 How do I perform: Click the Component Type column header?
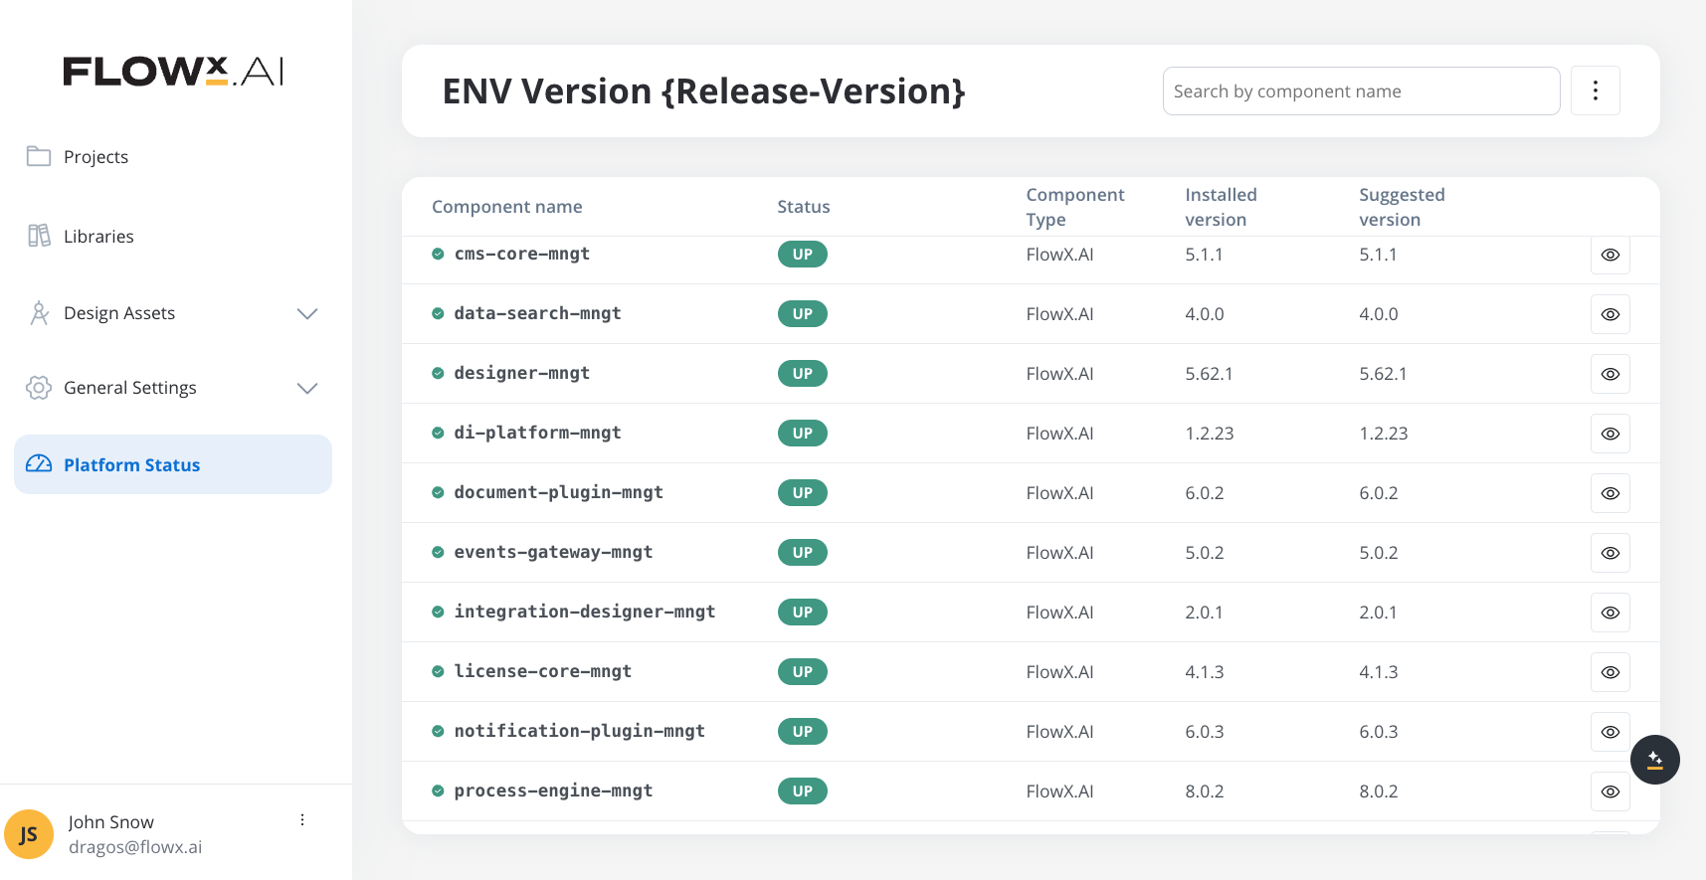coord(1075,207)
